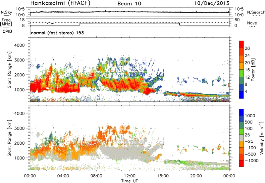
Task: Pick the gray ±25 velocity colorbar swatch
Action: (x=241, y=138)
